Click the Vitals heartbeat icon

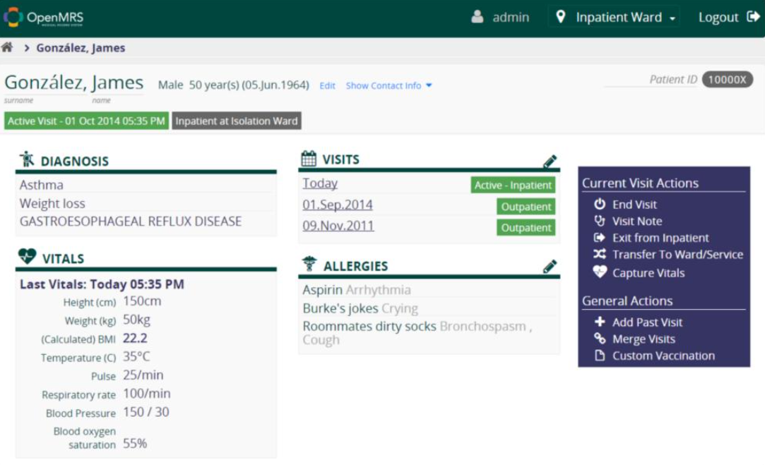coord(28,256)
